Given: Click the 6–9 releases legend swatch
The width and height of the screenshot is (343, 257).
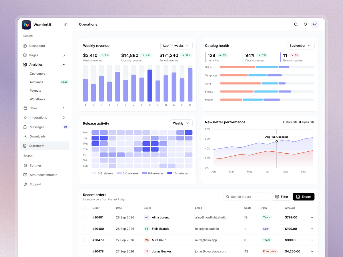Looking at the screenshot, I should pyautogui.click(x=144, y=173).
